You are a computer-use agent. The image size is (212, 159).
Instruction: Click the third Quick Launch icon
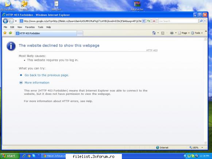[x=34, y=156]
